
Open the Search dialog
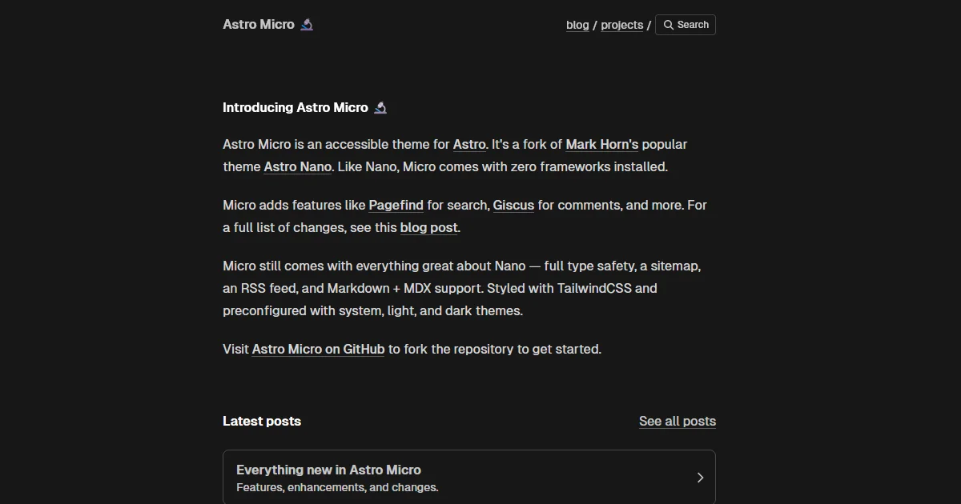[x=686, y=25]
